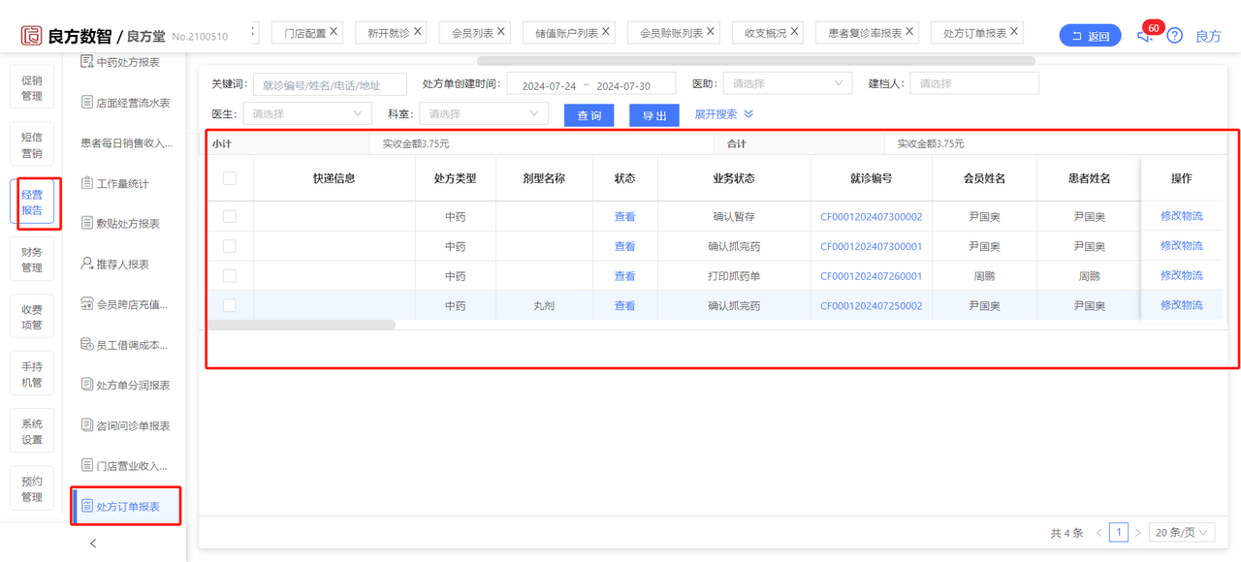The width and height of the screenshot is (1241, 562).
Task: Open the 20 条/页 page size dropdown
Action: coord(1183,533)
